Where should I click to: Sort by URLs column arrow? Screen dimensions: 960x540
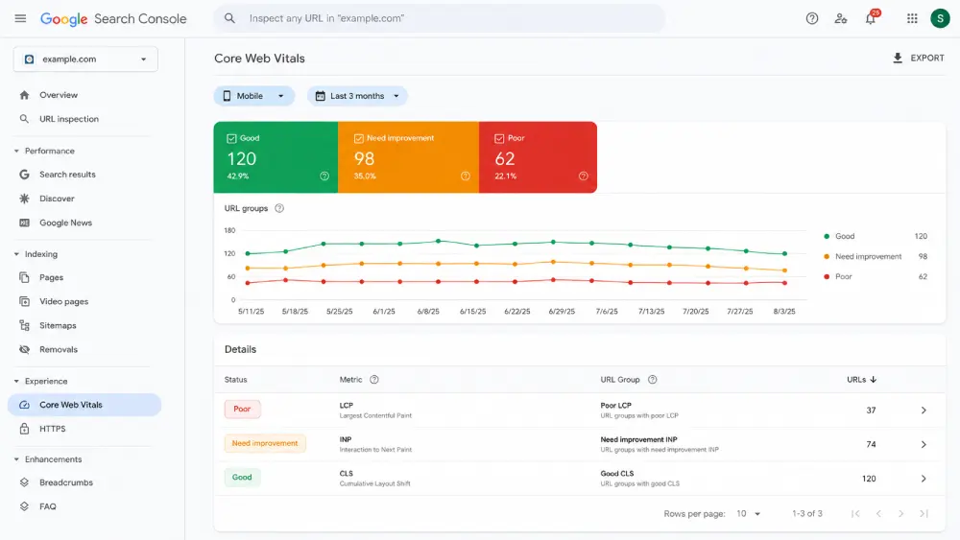pyautogui.click(x=873, y=380)
